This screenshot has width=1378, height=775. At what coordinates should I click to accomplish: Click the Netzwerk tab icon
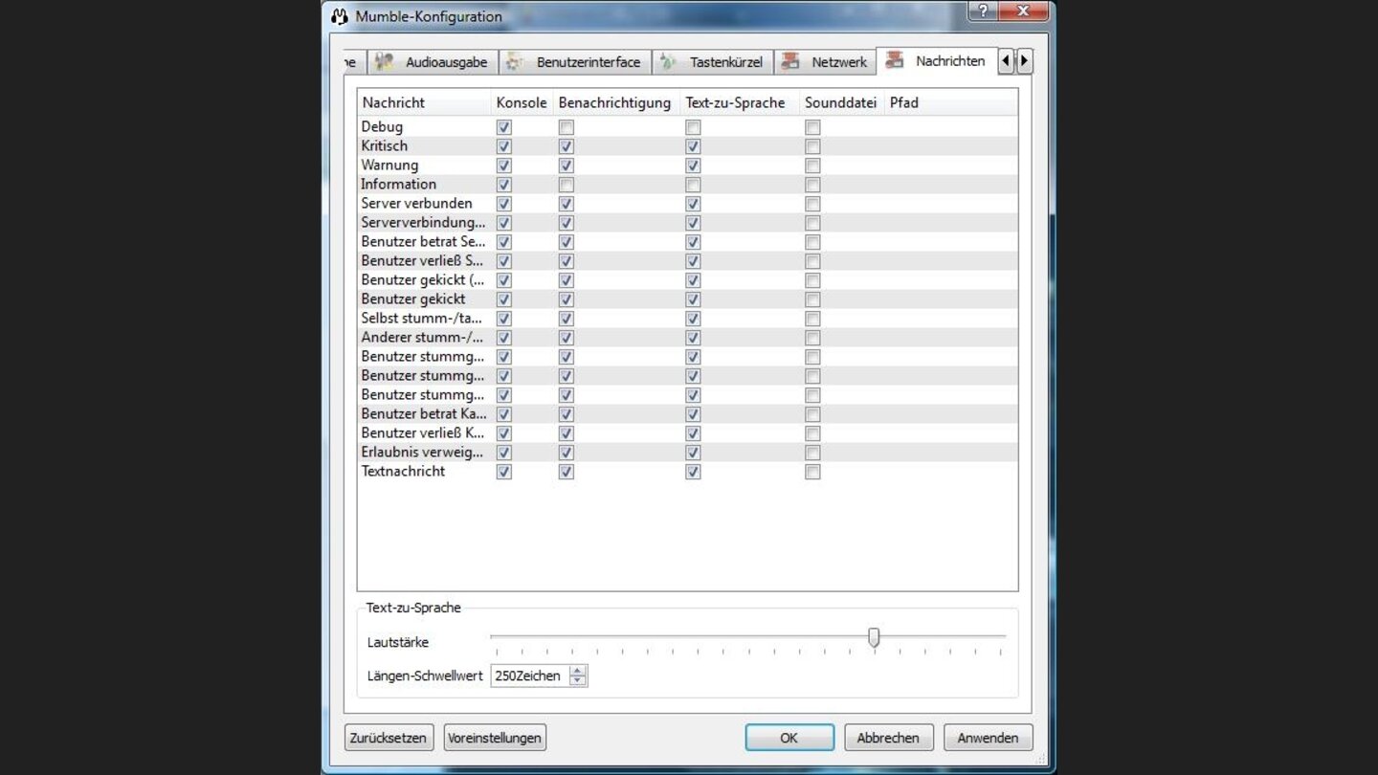point(790,62)
